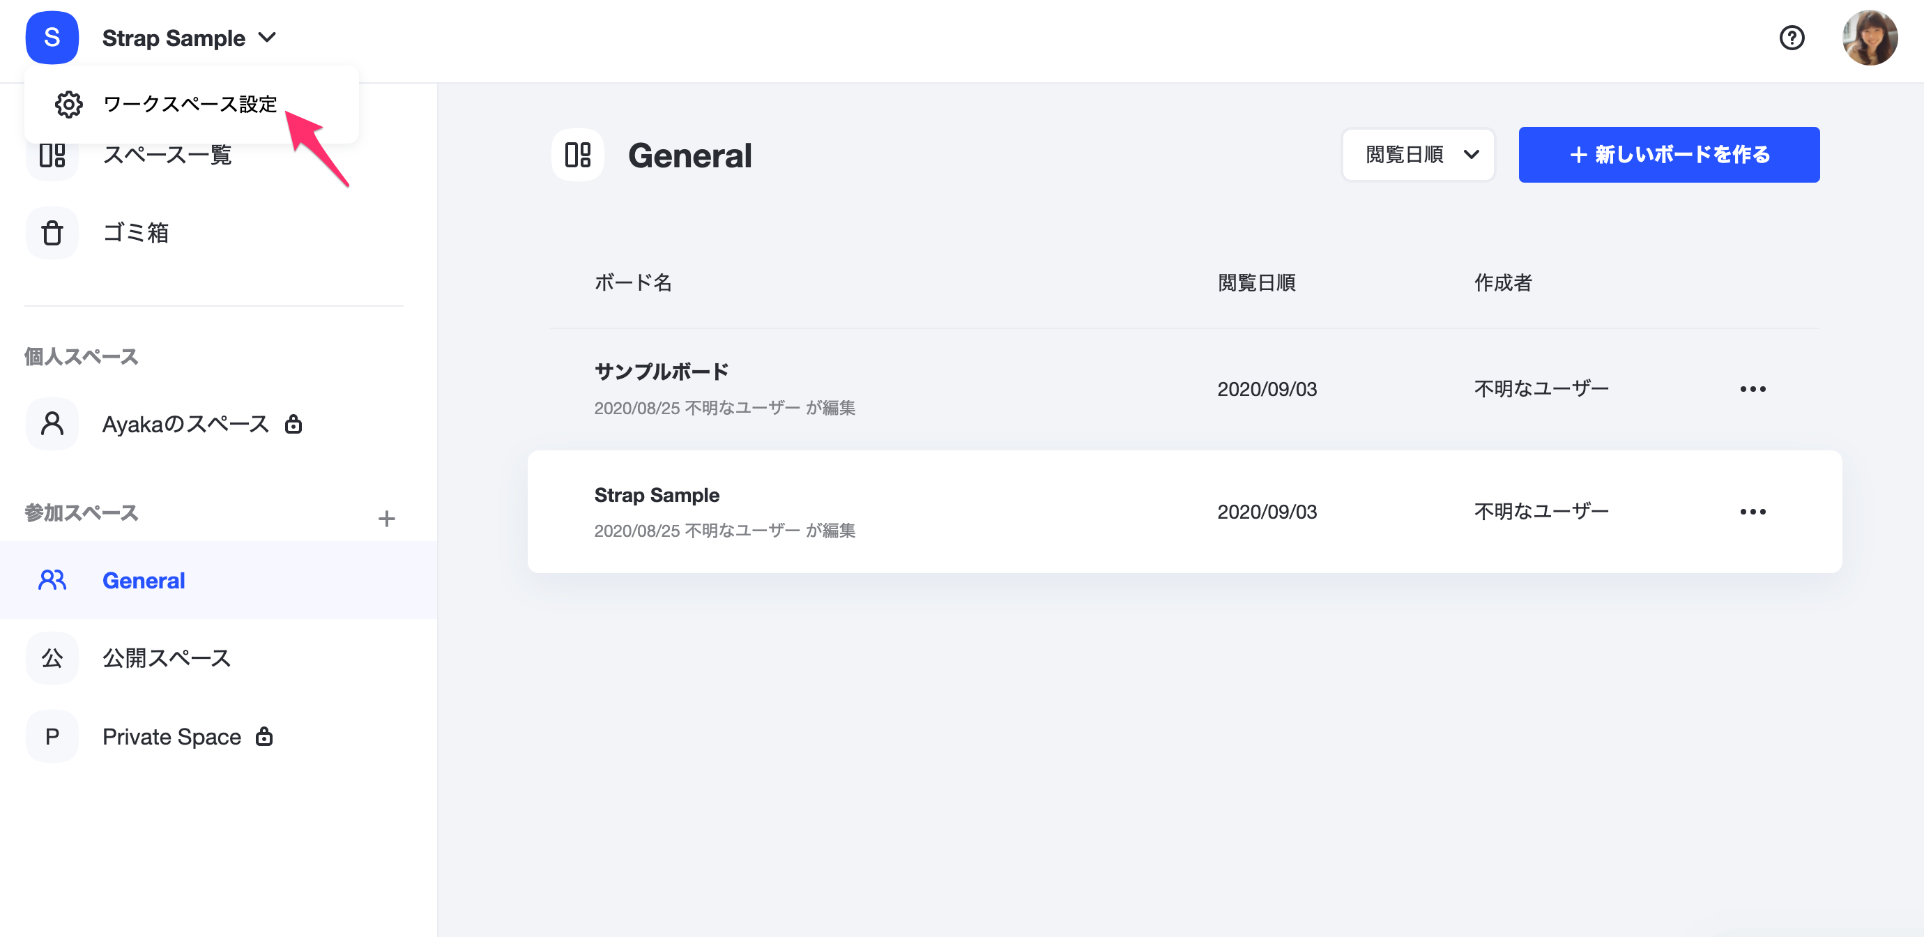This screenshot has height=937, width=1924.
Task: Expand the Strap Sample workspace chevron
Action: point(268,38)
